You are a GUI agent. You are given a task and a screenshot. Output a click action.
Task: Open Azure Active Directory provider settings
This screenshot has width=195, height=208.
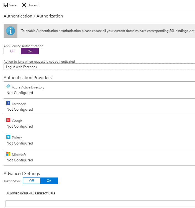[99, 90]
